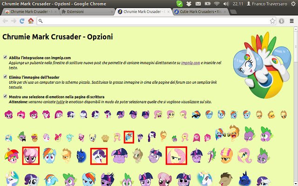This screenshot has width=298, height=186.
Task: Click the browser forward arrow
Action: click(x=14, y=21)
